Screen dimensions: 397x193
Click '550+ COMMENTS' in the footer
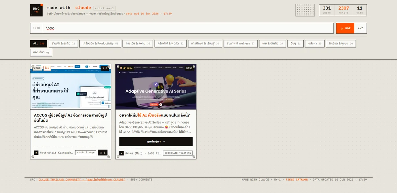point(142,180)
